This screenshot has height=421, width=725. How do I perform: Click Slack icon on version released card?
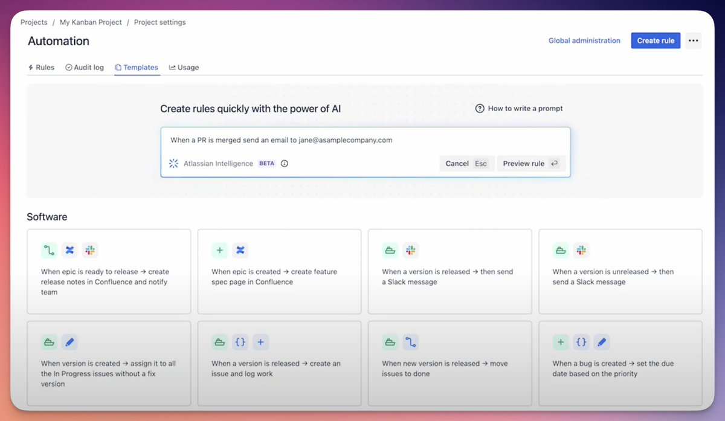click(x=410, y=250)
